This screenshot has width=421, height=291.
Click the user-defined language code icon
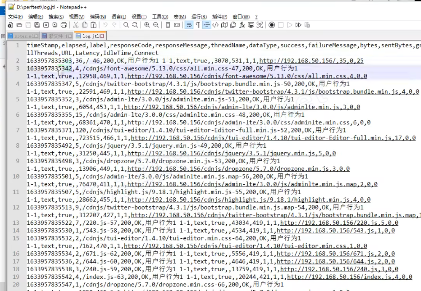coord(215,25)
